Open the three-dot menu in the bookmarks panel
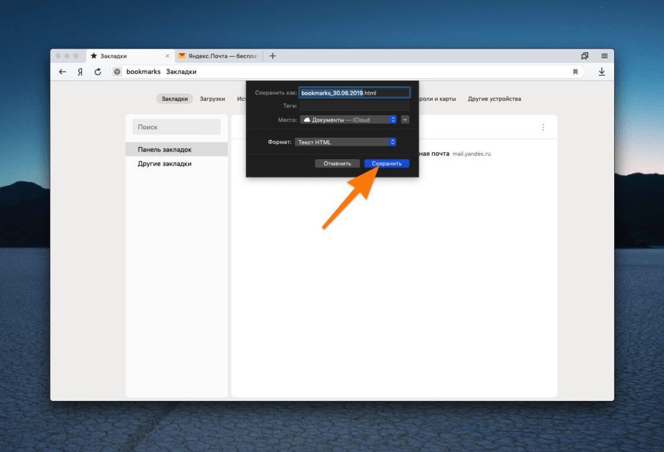 pyautogui.click(x=543, y=126)
